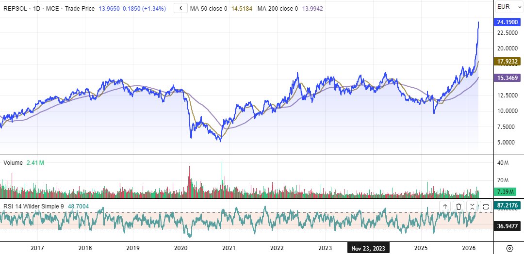This screenshot has height=254, width=524.
Task: Collapse legend with left chevron button
Action: coord(180,9)
